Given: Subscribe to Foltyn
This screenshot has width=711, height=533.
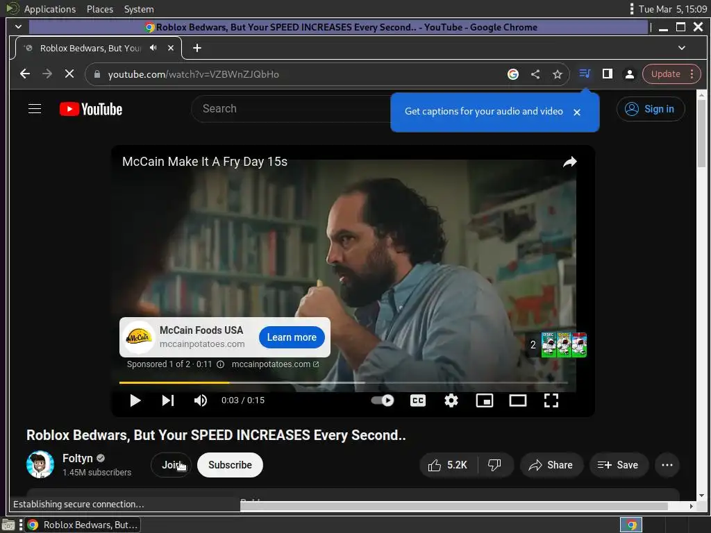Looking at the screenshot, I should click(x=230, y=465).
